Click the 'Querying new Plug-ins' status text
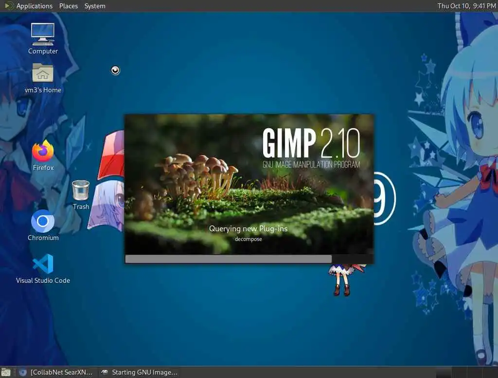Viewport: 498px width, 378px height. (249, 228)
